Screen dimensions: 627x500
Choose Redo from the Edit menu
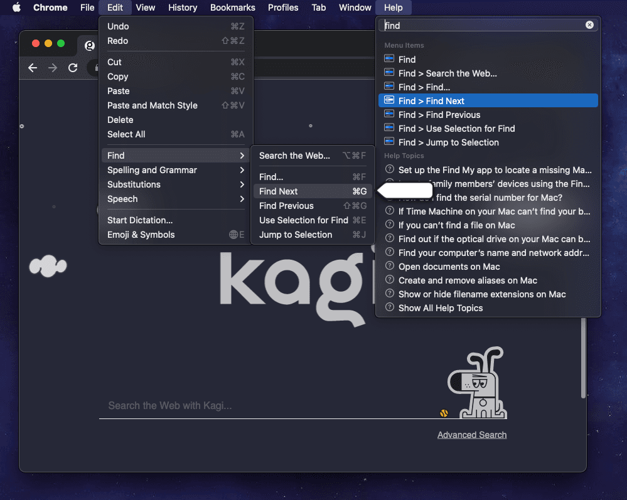pyautogui.click(x=176, y=41)
